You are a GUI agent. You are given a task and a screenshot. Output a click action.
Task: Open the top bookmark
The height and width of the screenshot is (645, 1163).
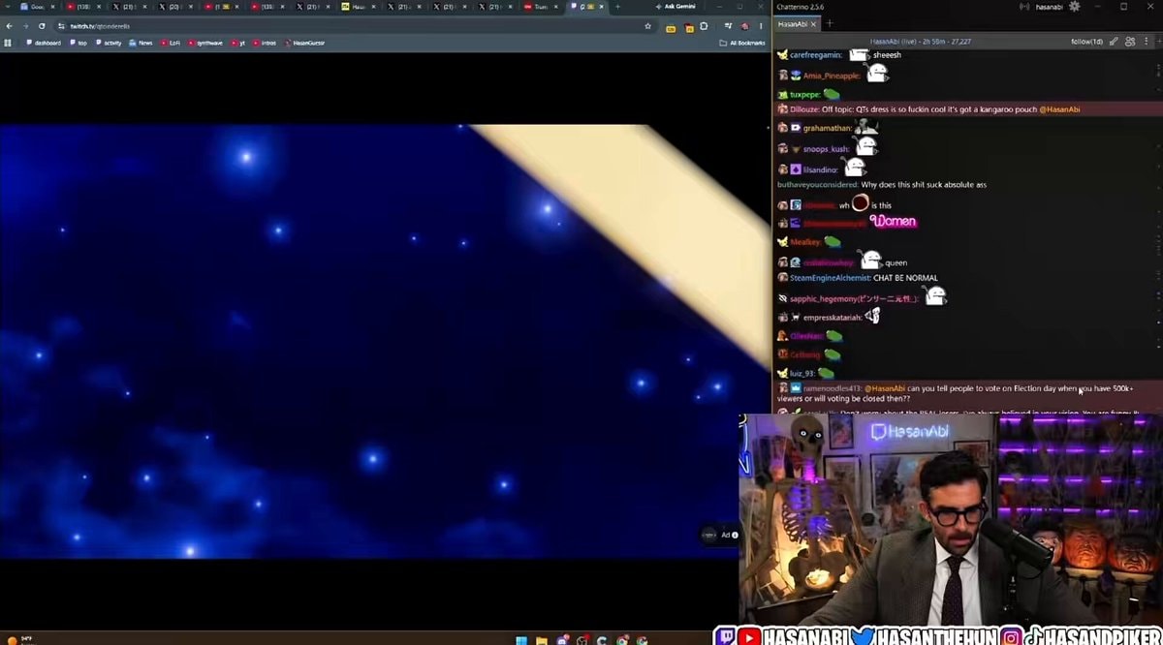79,43
